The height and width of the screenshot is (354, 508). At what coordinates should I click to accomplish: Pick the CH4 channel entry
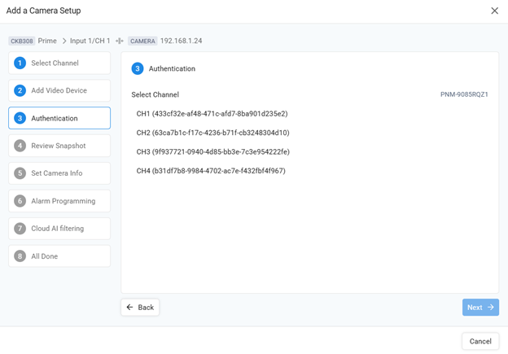click(x=211, y=171)
